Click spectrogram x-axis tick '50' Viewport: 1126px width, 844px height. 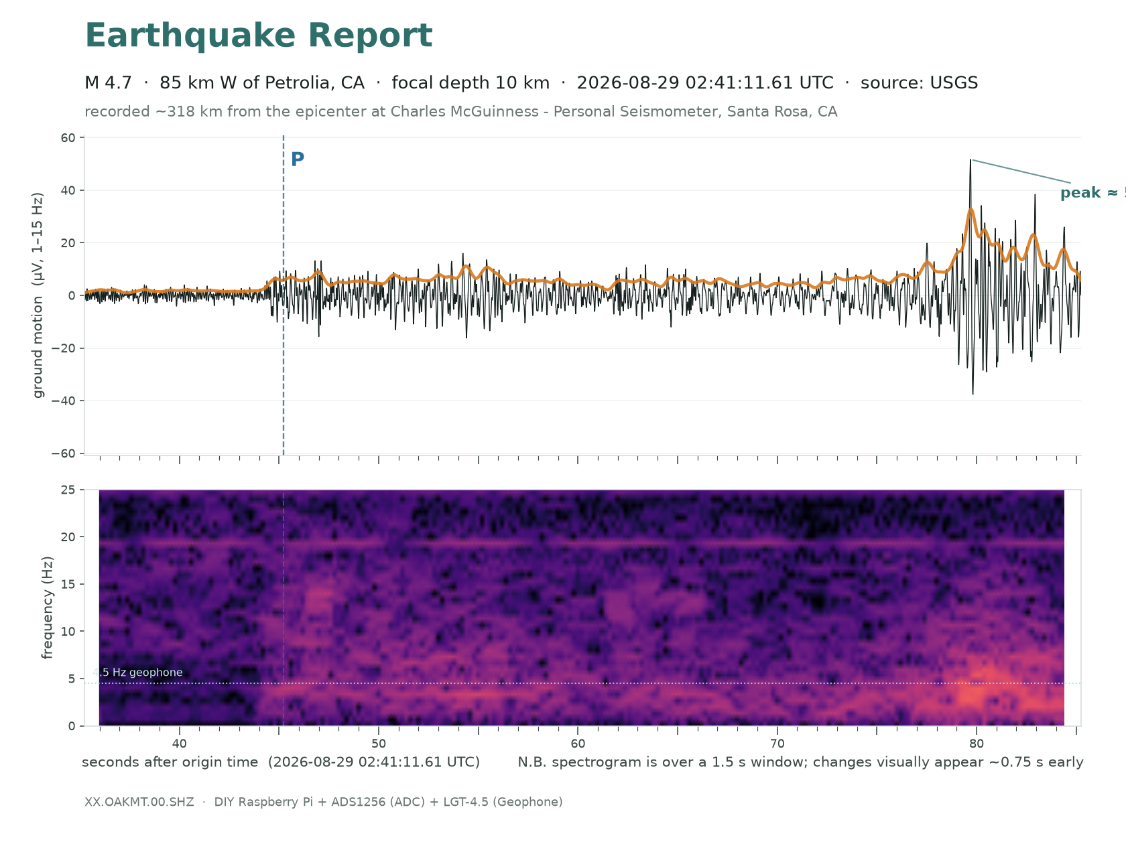tap(379, 744)
